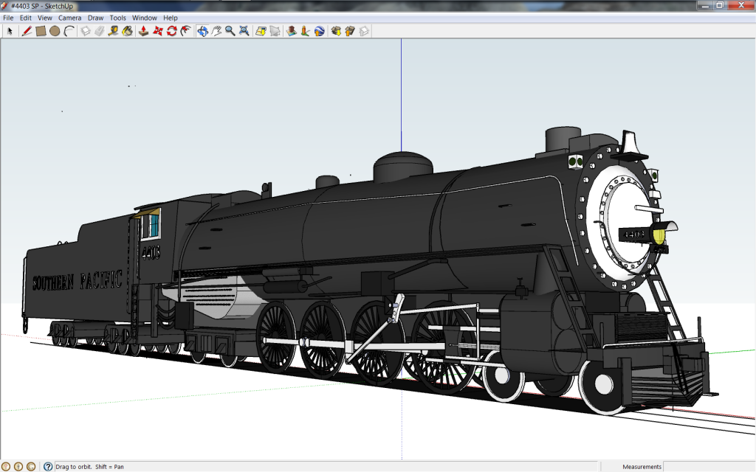This screenshot has height=472, width=756.
Task: Choose the Line pencil tool
Action: pos(27,31)
